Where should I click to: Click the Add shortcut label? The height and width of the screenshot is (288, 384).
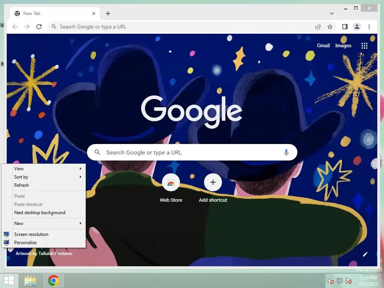click(213, 200)
